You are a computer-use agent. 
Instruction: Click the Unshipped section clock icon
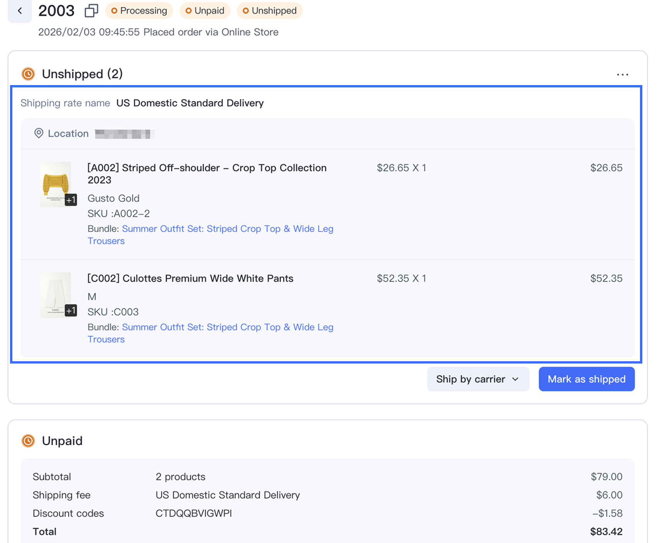28,74
